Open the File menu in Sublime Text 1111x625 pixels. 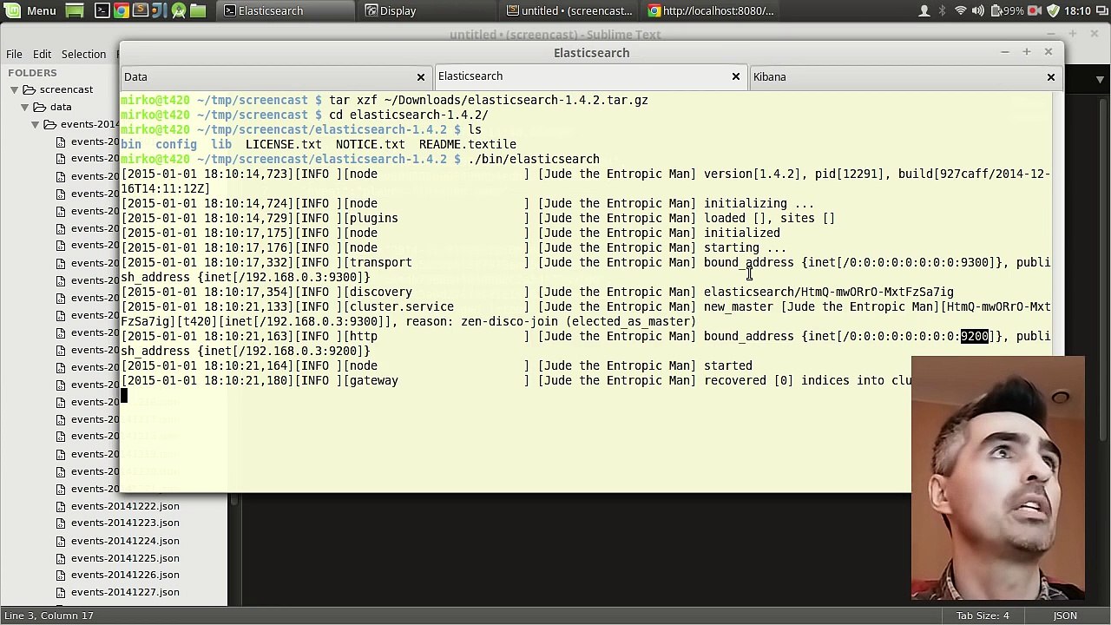coord(14,54)
